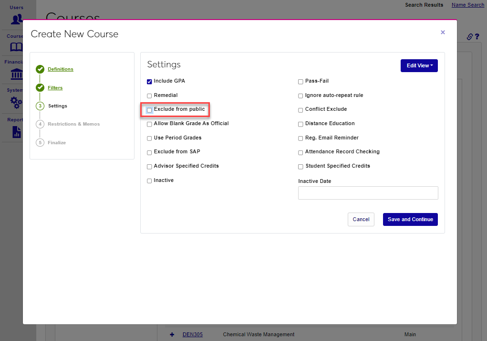Click Save and Continue button

click(x=410, y=219)
